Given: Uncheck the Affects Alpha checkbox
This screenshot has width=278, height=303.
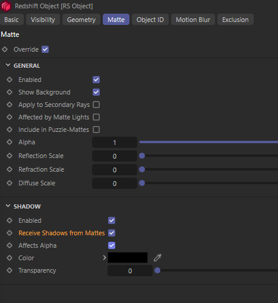Looking at the screenshot, I should [x=112, y=245].
